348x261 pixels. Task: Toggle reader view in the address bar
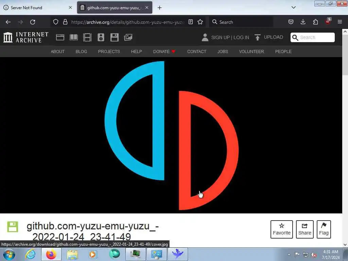click(190, 22)
